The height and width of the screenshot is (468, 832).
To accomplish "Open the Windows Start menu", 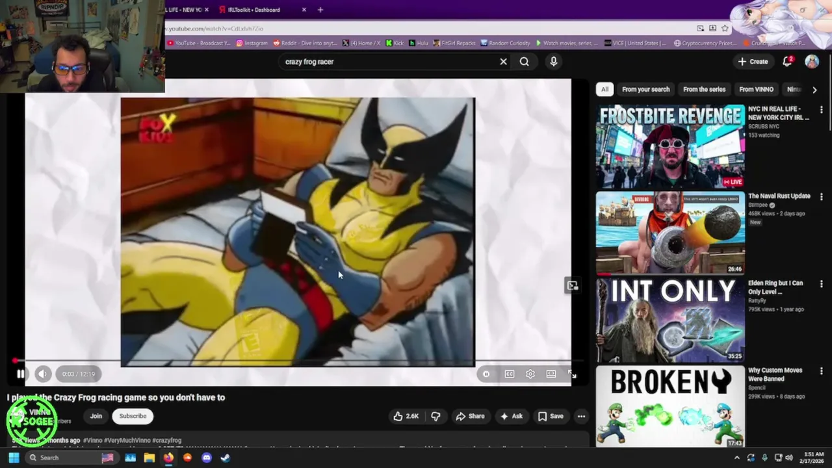I will 14,458.
